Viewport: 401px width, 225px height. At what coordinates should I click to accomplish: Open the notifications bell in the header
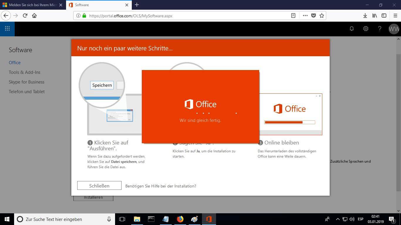[x=351, y=29]
